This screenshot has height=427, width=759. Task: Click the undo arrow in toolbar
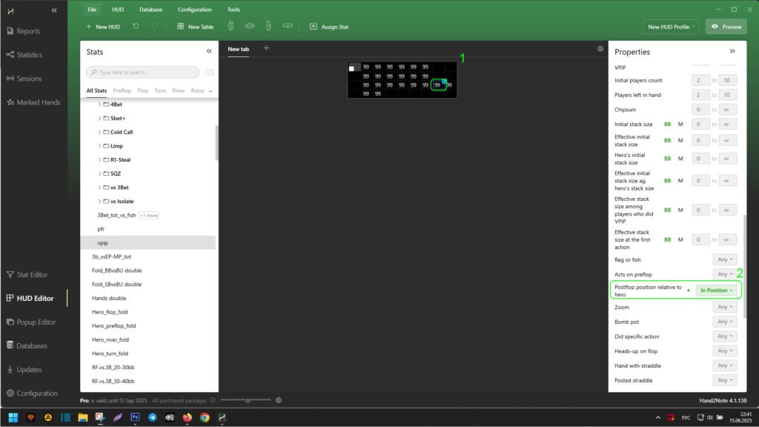(x=136, y=26)
